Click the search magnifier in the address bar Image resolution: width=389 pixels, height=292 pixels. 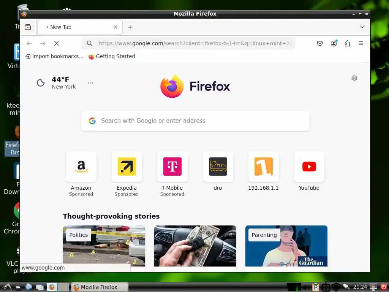pyautogui.click(x=90, y=43)
